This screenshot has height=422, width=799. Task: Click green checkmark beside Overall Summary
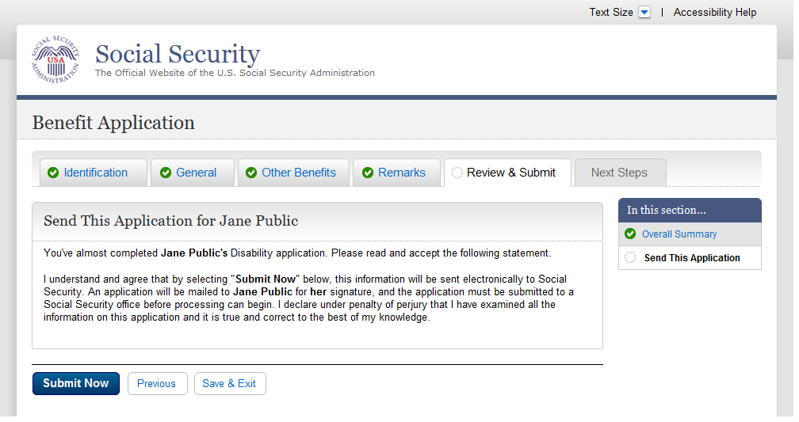tap(630, 234)
